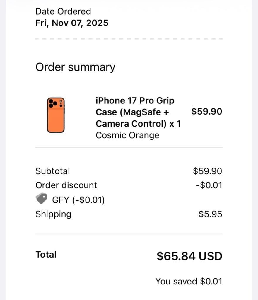Viewport: 258px width, 300px height.
Task: Click the You saved $0.01 text
Action: click(189, 282)
